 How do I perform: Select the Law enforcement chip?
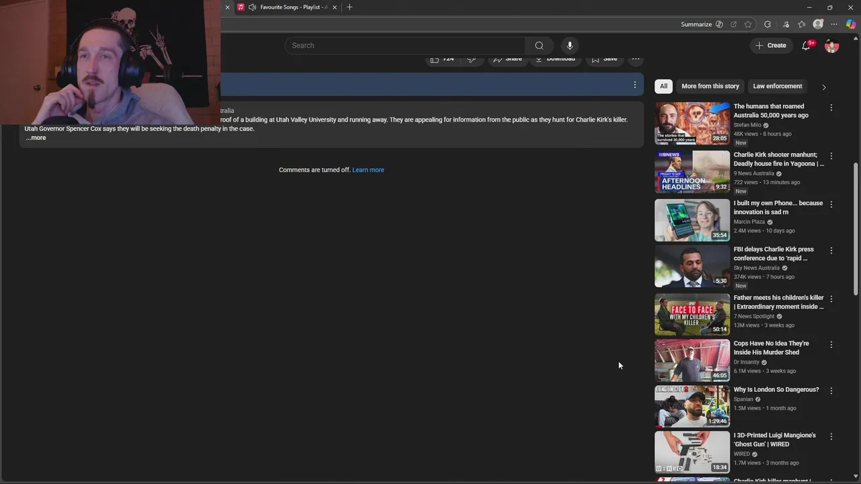point(778,86)
